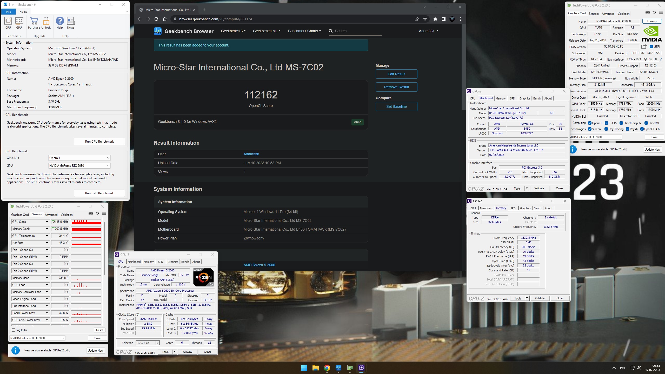Open Chrome from the taskbar

point(327,368)
